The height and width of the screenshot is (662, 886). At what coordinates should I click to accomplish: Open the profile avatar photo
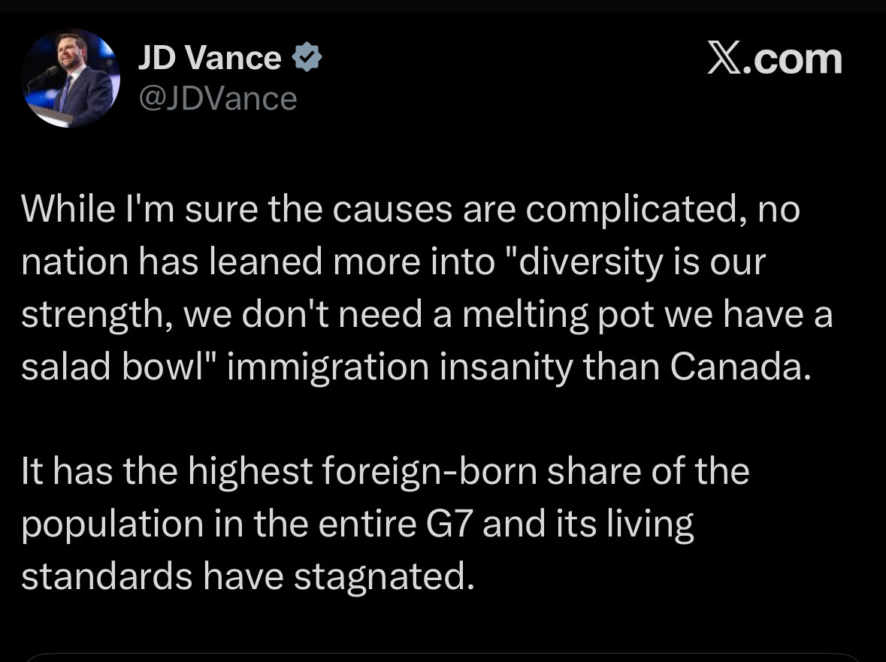click(71, 78)
